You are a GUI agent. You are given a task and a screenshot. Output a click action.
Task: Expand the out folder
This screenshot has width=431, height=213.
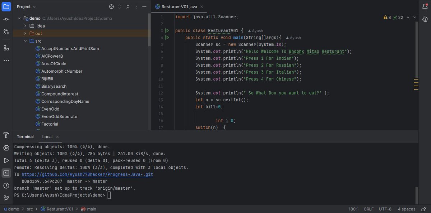click(25, 33)
